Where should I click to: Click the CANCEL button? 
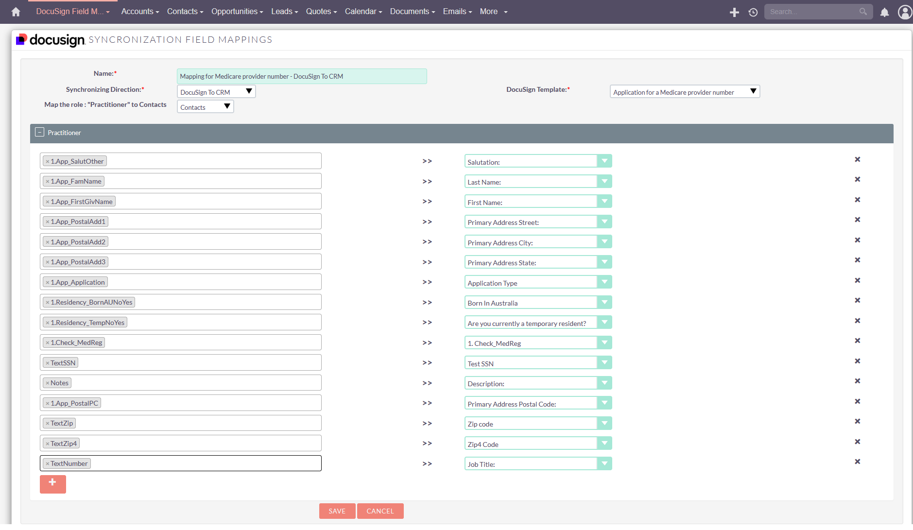click(380, 511)
